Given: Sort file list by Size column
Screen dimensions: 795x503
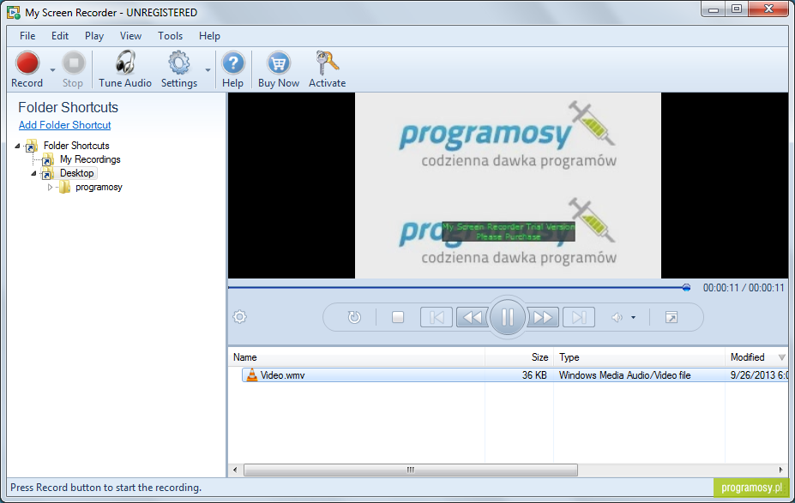Looking at the screenshot, I should click(519, 357).
